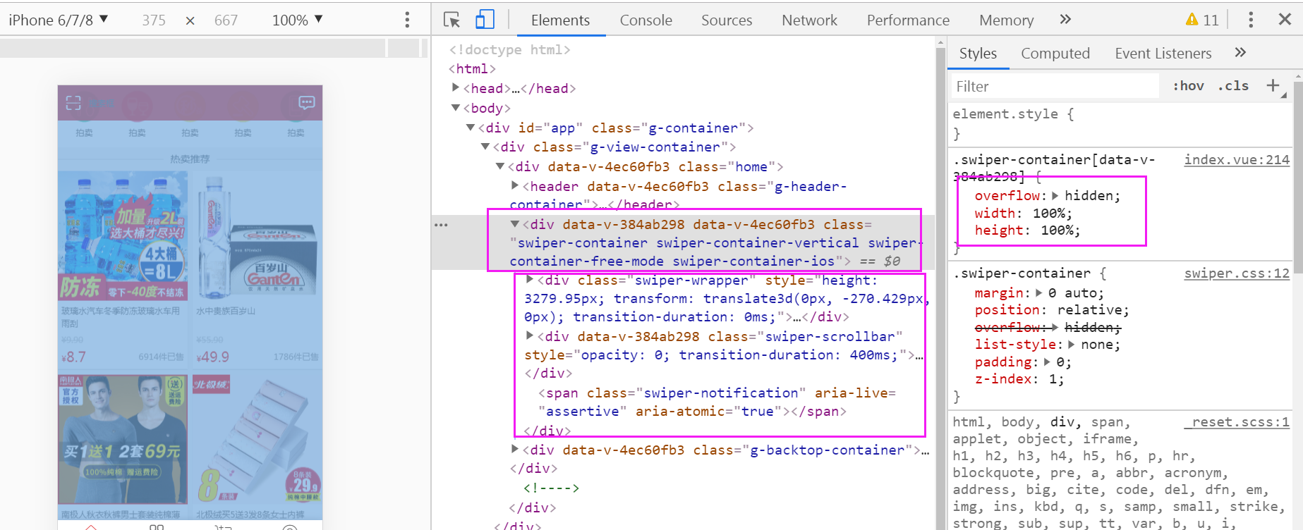
Task: Select the doctype html line
Action: click(x=509, y=49)
